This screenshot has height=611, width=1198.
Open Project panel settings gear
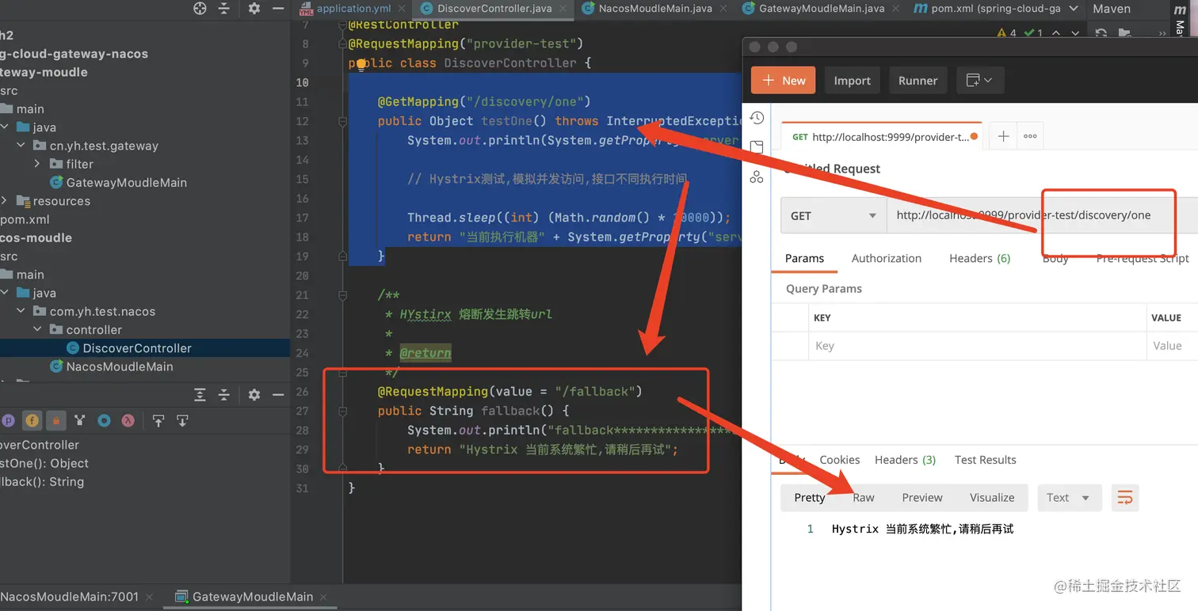pos(254,8)
